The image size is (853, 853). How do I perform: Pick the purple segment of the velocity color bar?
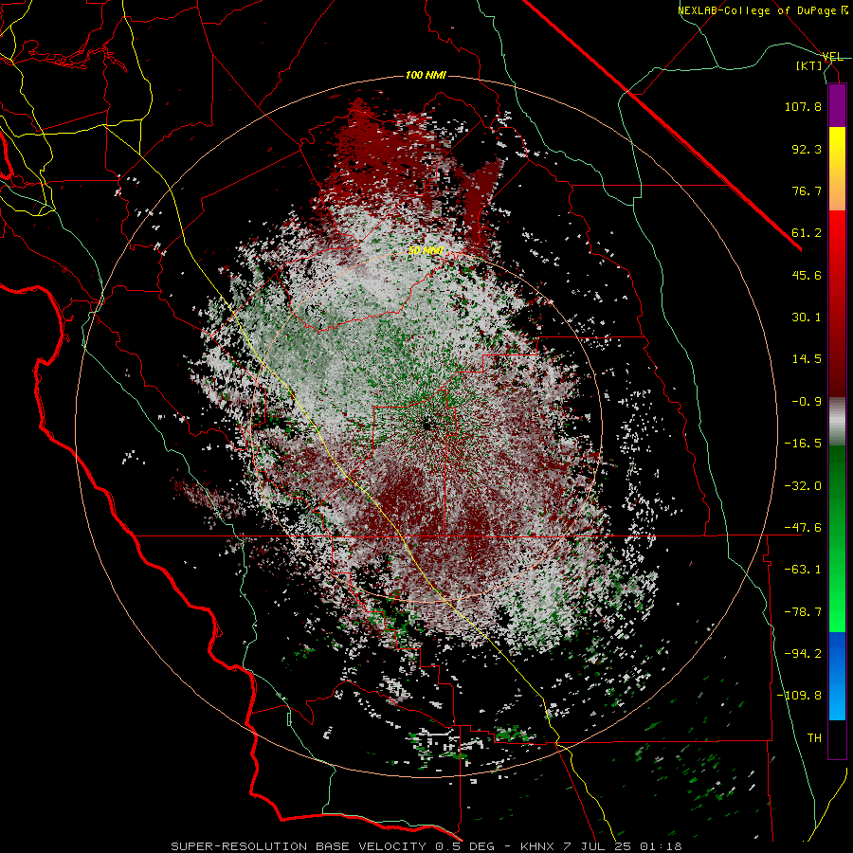[837, 105]
